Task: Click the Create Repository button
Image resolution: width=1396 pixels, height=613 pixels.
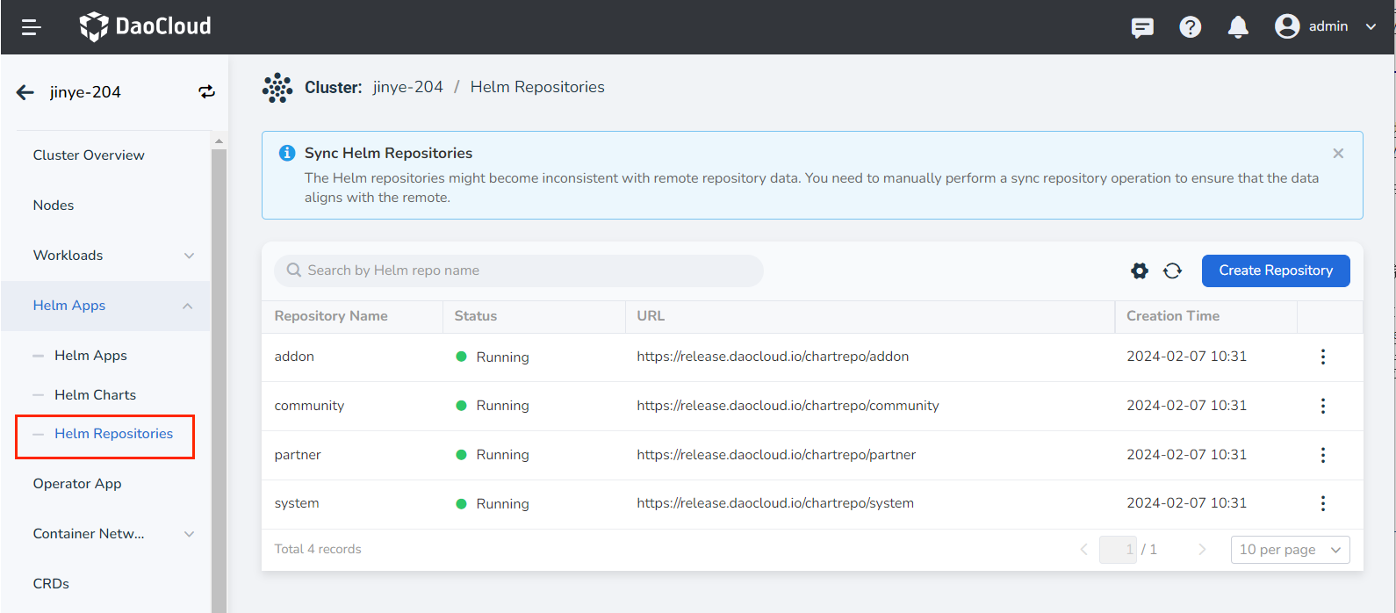Action: click(1275, 270)
